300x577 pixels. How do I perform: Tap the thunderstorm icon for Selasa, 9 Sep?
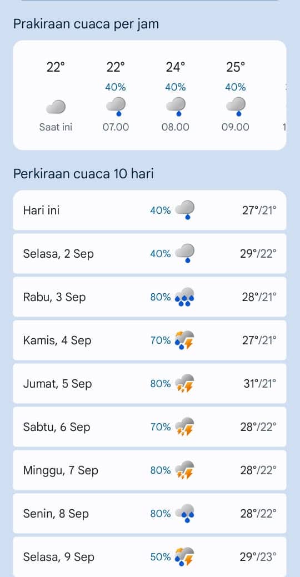click(x=184, y=557)
